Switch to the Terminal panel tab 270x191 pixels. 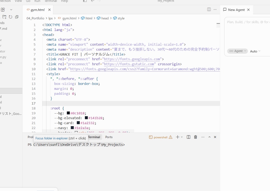click(94, 137)
